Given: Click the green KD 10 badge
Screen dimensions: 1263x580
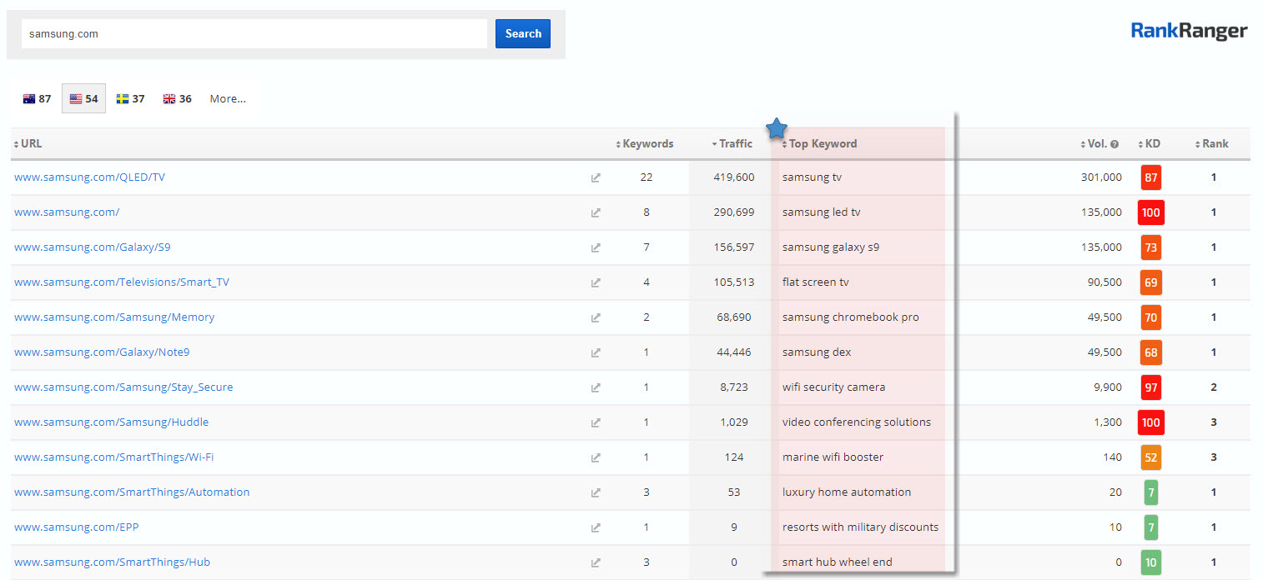Looking at the screenshot, I should (1150, 562).
